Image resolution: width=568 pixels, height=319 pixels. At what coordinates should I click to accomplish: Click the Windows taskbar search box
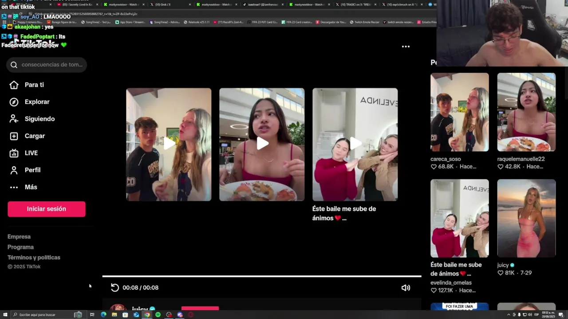pos(48,315)
